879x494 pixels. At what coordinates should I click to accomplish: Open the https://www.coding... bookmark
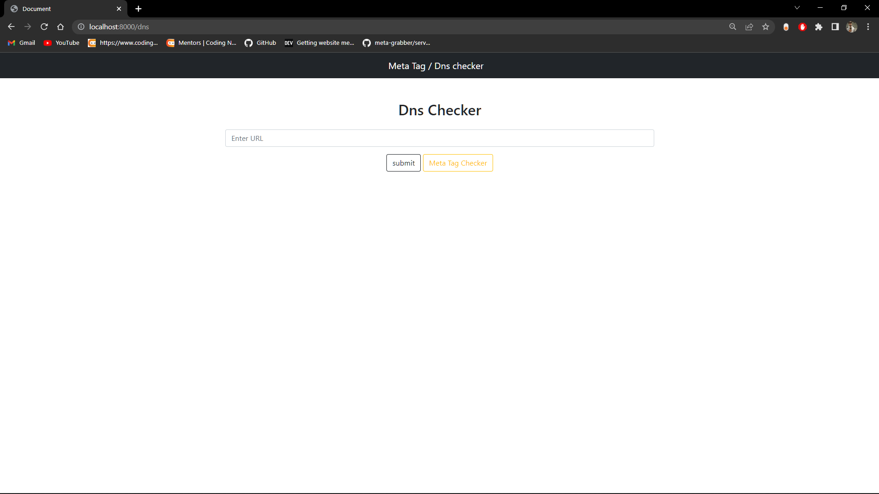123,43
